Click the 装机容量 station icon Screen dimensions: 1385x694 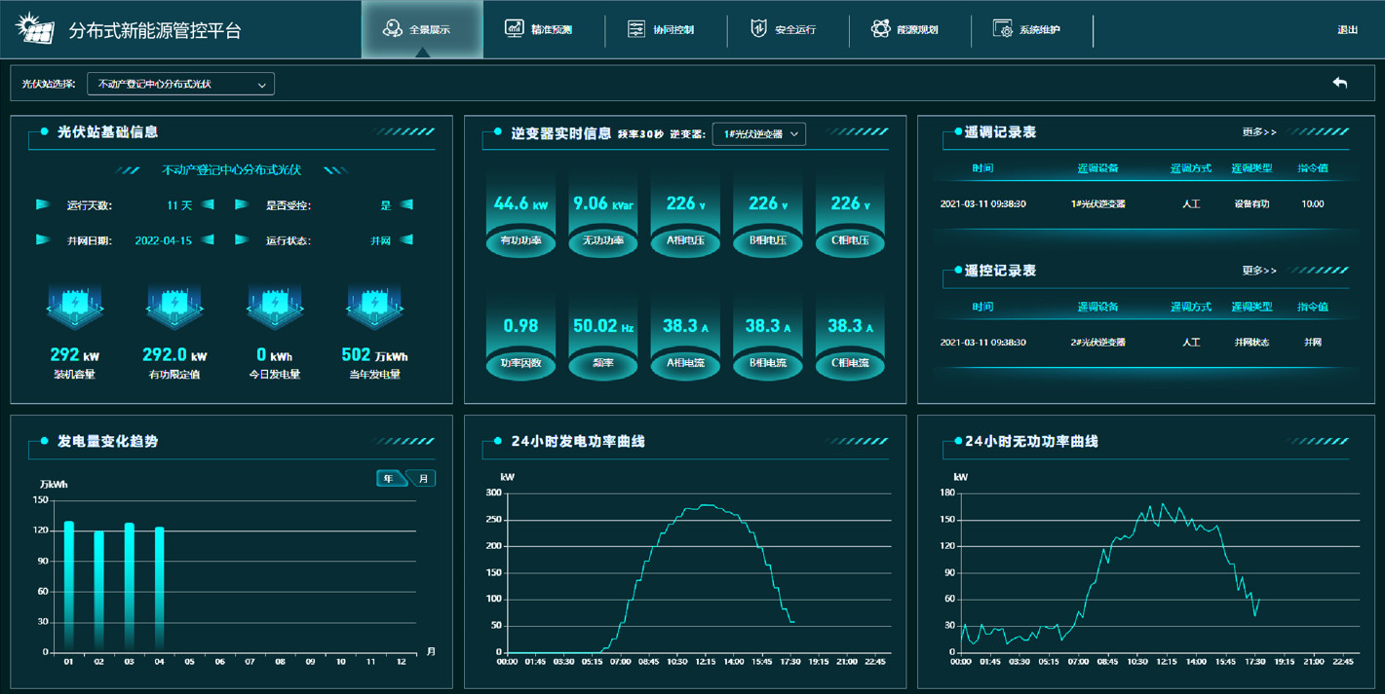click(75, 308)
